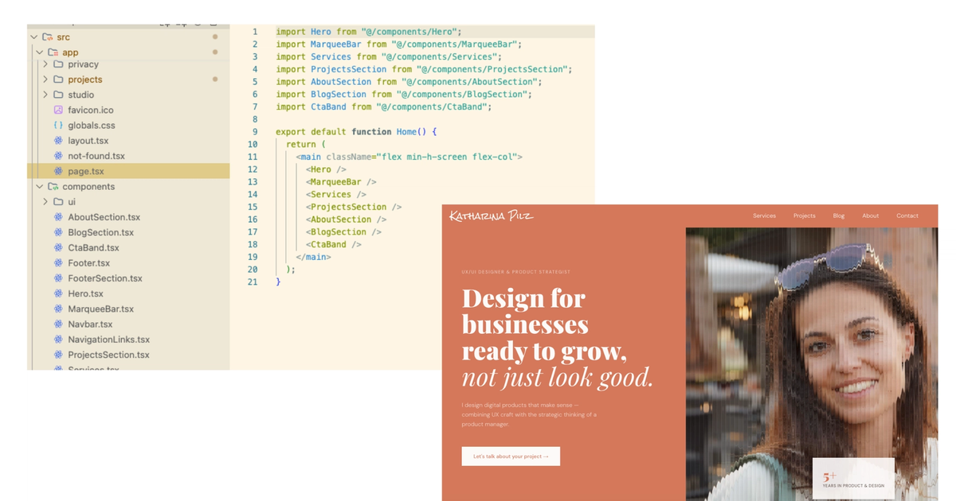
Task: Click line number 21 in the gutter
Action: 253,282
